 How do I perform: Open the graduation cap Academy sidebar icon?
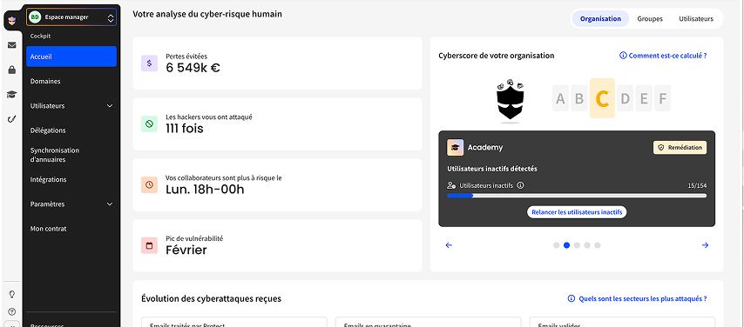[12, 94]
